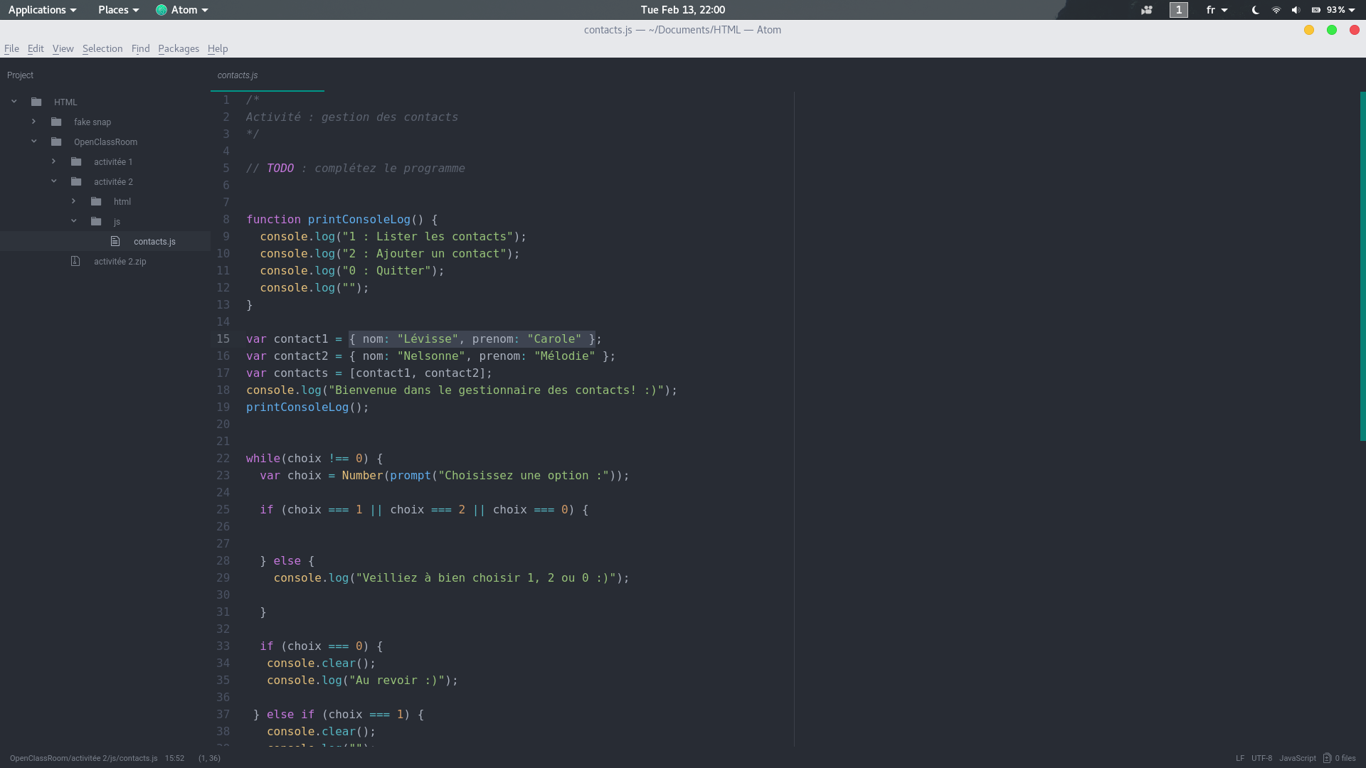Click the volume speaker icon
This screenshot has width=1366, height=768.
tap(1296, 10)
